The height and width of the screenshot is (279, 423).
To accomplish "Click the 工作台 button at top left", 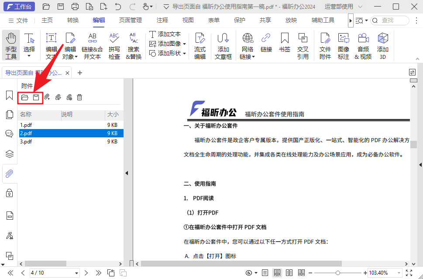I will pos(18,6).
